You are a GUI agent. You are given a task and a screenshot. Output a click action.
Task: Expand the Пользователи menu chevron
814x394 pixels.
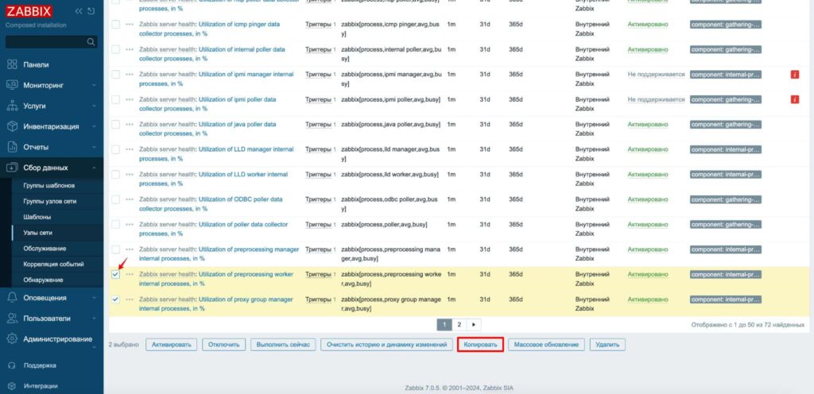pyautogui.click(x=94, y=319)
